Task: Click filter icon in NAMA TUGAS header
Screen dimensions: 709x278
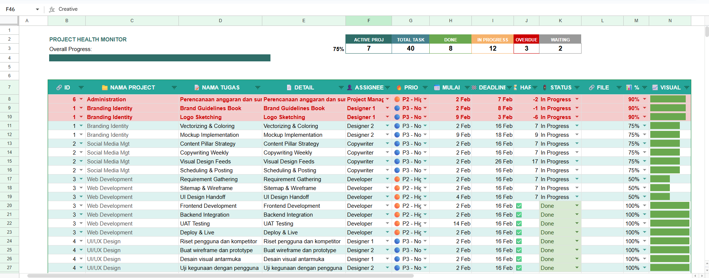Action: pos(258,88)
